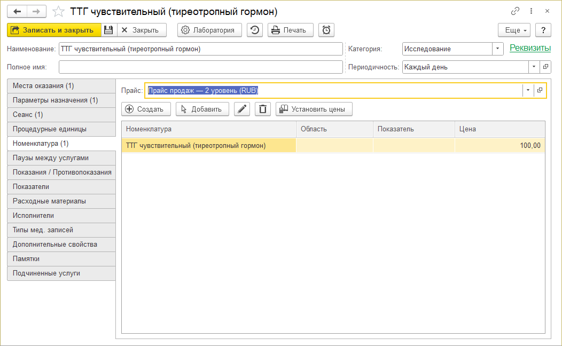Click the Печать button
The width and height of the screenshot is (562, 346).
(290, 30)
